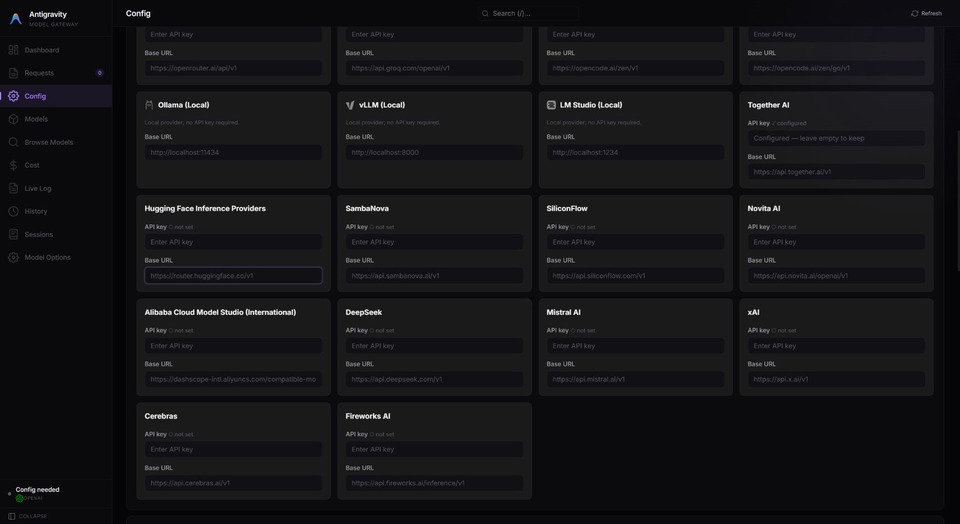The height and width of the screenshot is (524, 960).
Task: Click the LM Studio Base URL field
Action: (636, 152)
